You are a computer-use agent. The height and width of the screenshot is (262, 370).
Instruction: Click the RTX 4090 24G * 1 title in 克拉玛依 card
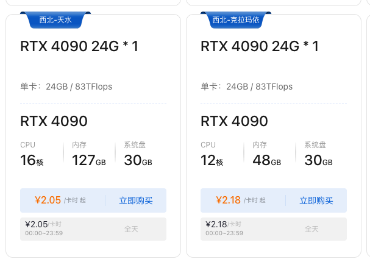tap(260, 46)
